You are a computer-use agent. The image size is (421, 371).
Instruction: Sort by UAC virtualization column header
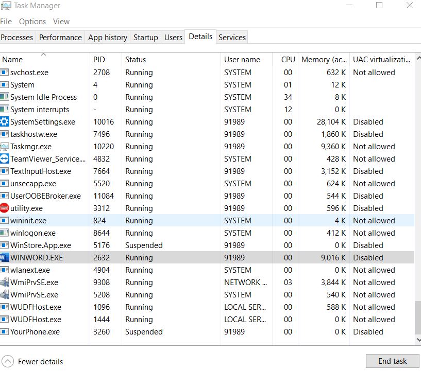[382, 60]
